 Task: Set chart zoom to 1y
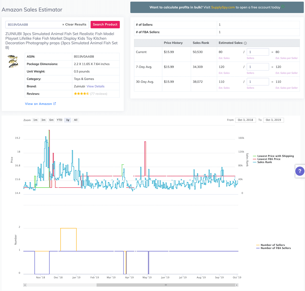[x=68, y=120]
